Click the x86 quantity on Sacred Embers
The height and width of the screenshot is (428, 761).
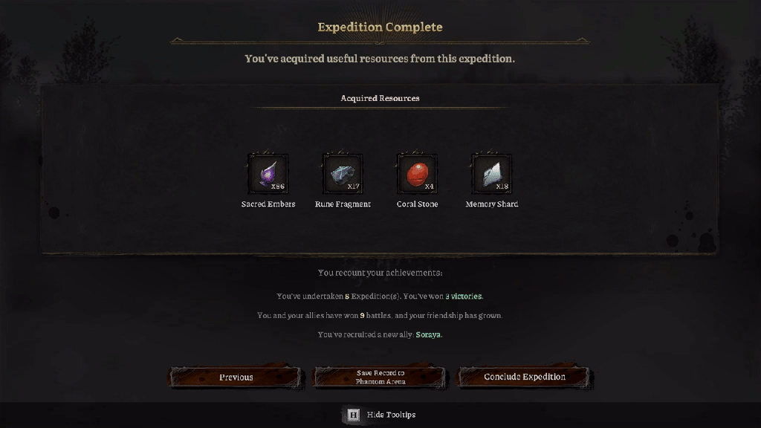point(278,187)
